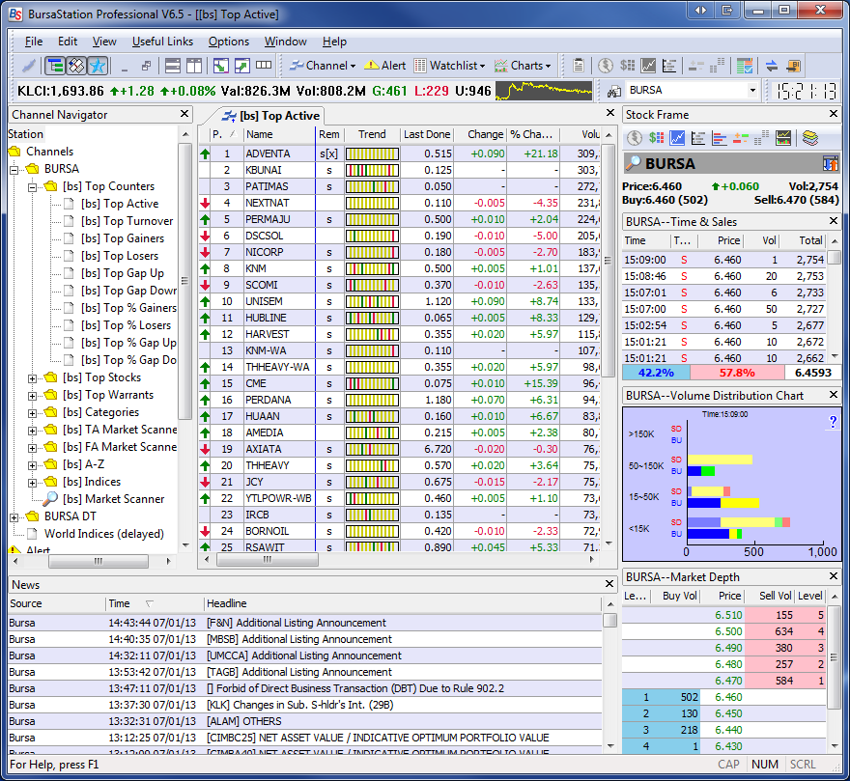Open the Charts dropdown in toolbar
Image resolution: width=850 pixels, height=781 pixels.
524,66
